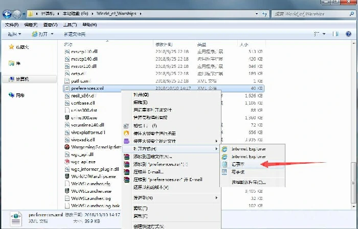
Task: Select the Favorites star icon in sidebar
Action: tap(11, 46)
